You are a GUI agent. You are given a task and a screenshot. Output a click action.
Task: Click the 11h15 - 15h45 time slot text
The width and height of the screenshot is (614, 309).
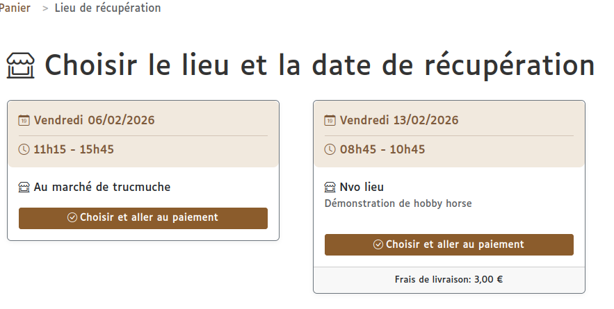74,149
